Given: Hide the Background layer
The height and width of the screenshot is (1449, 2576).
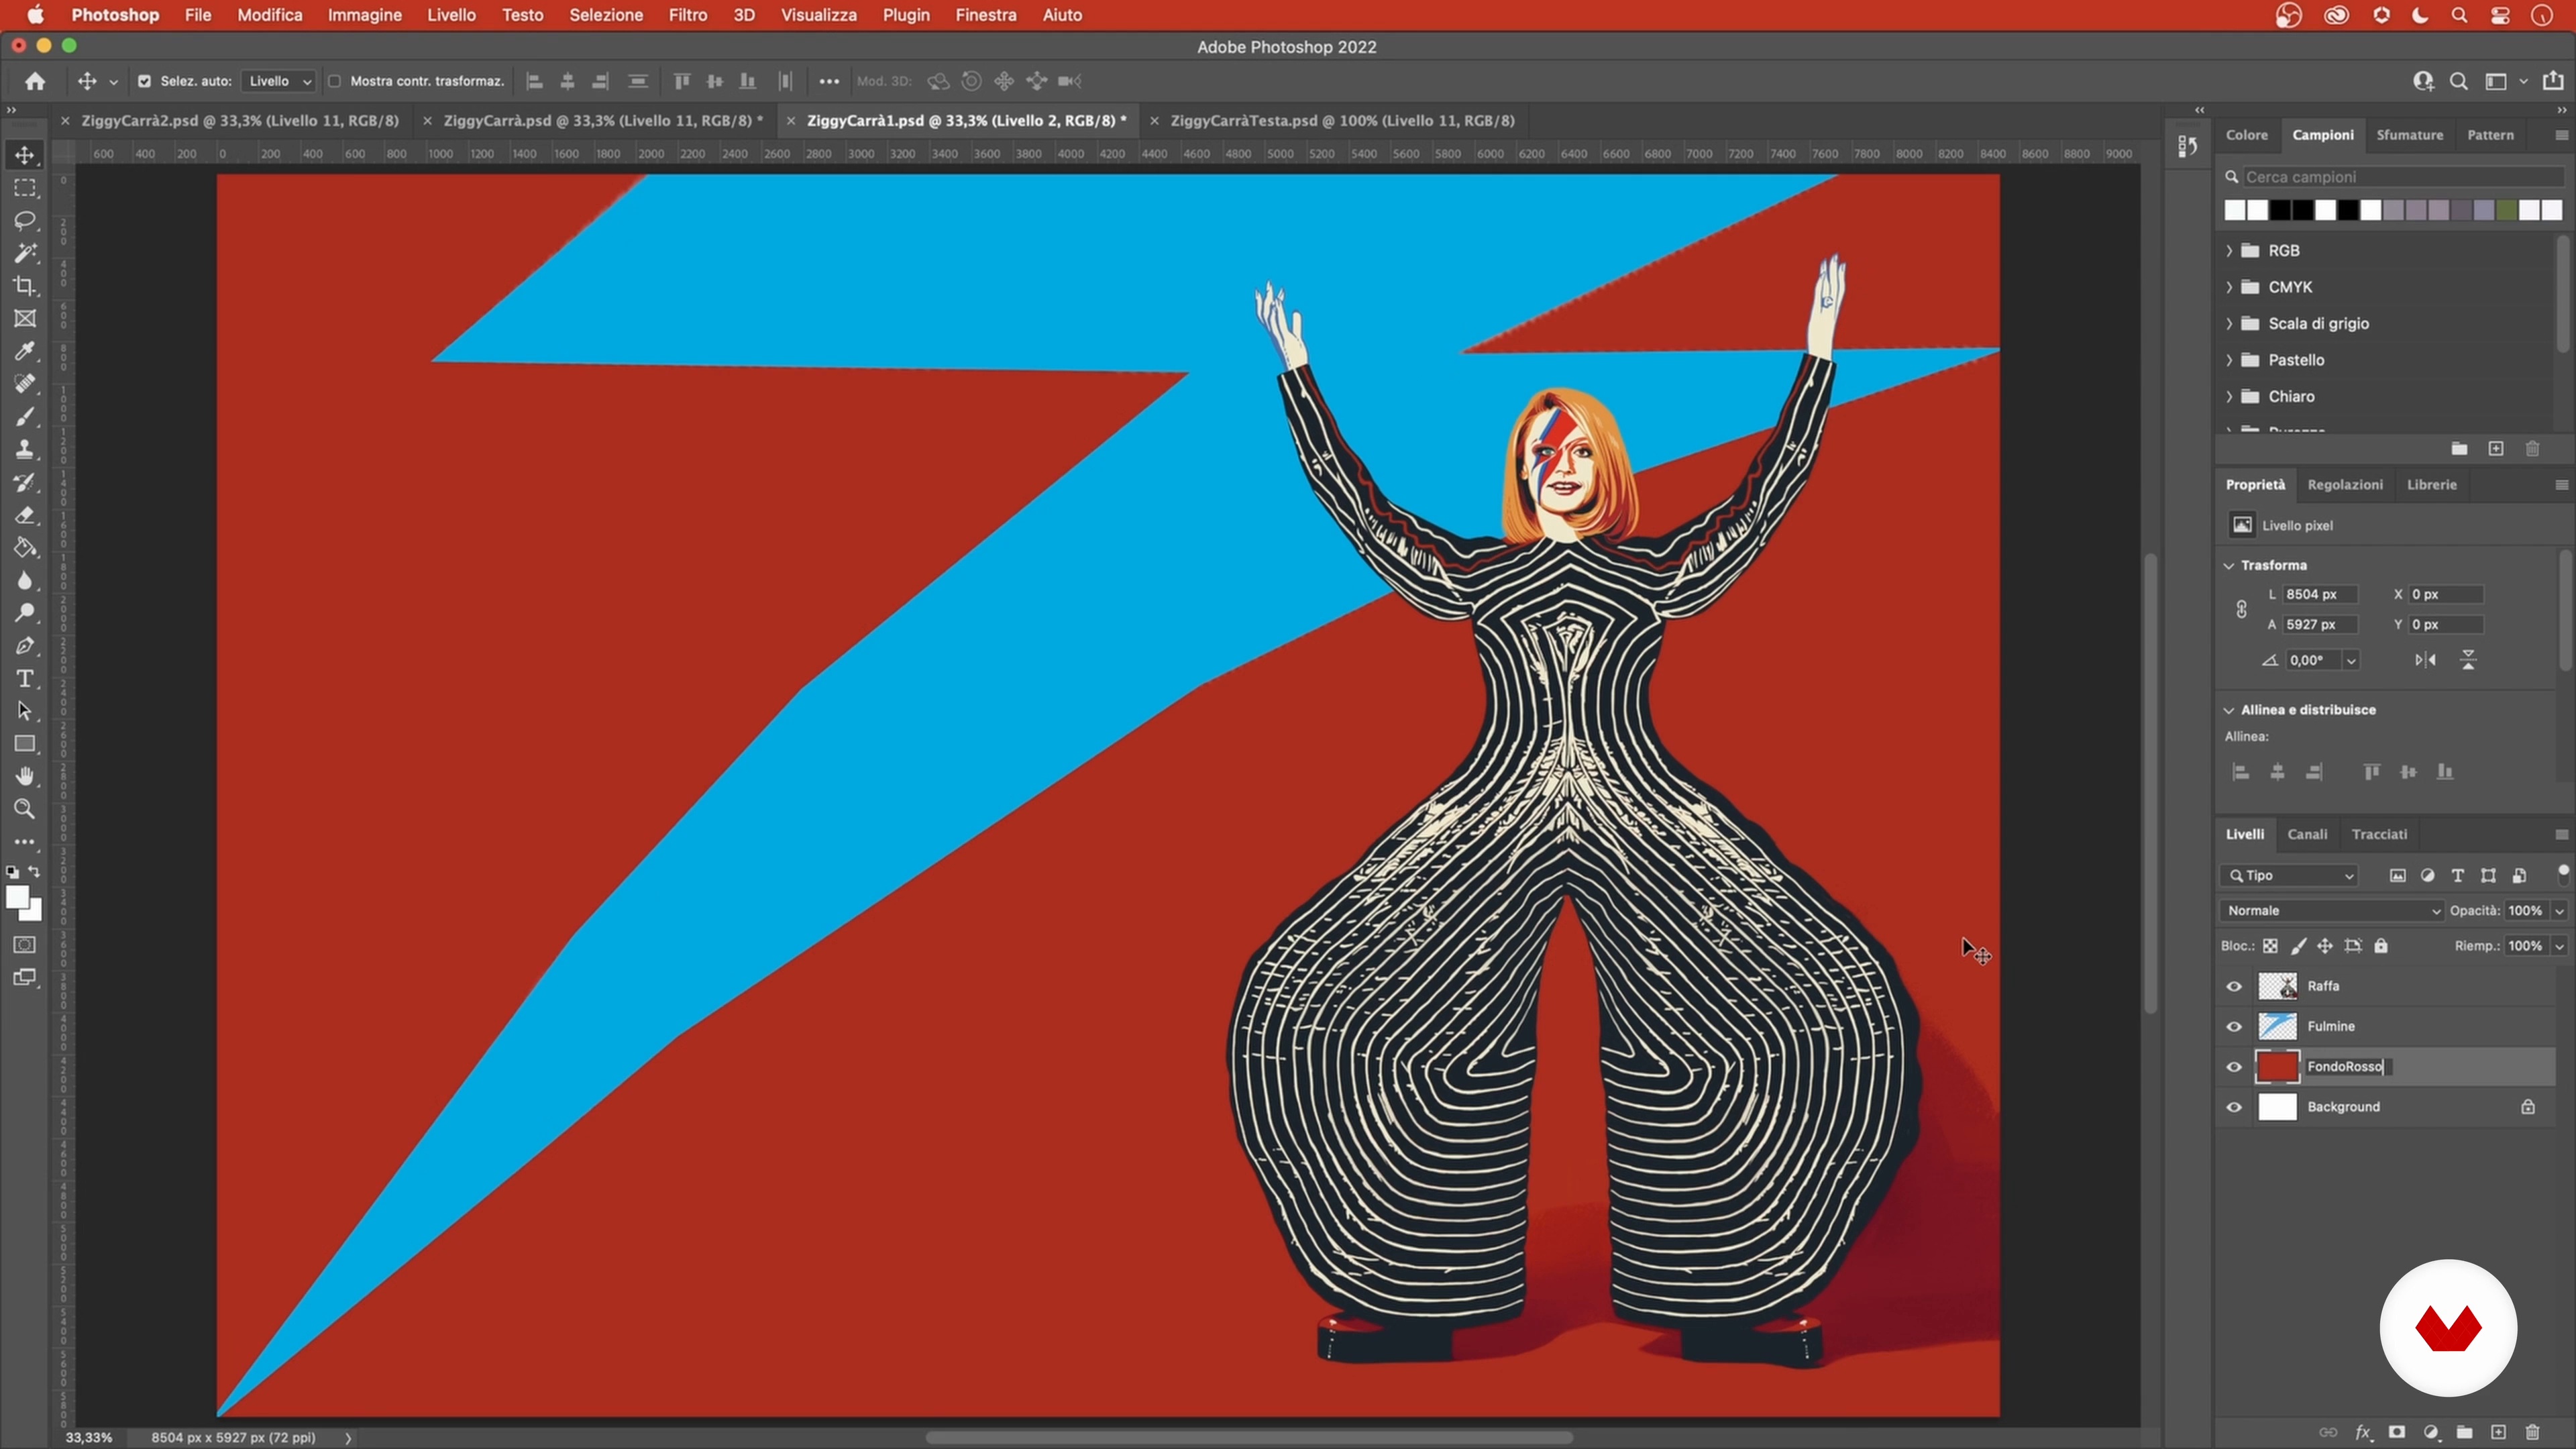Looking at the screenshot, I should tap(2234, 1107).
